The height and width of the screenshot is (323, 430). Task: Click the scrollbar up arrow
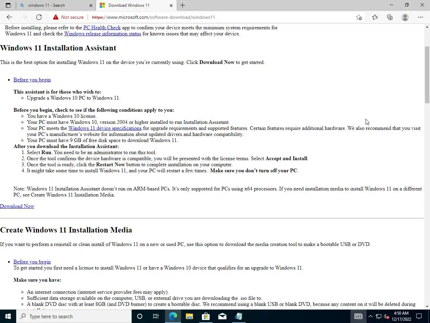click(x=427, y=27)
